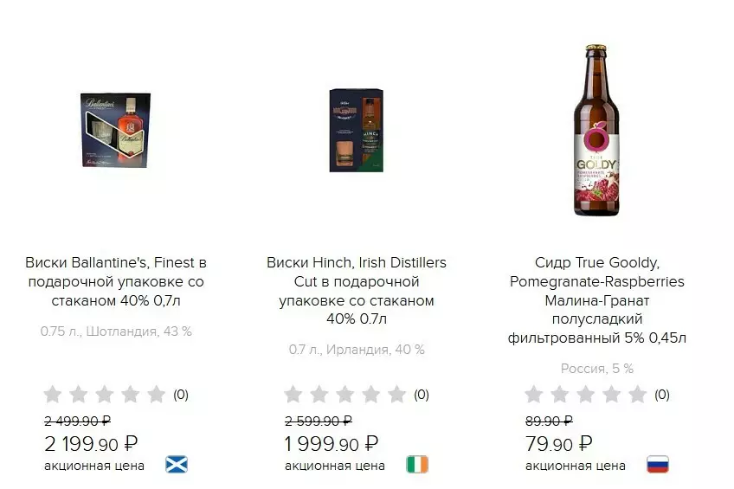The image size is (734, 489).
Task: Click the Russia flag icon under True Gooldy
Action: [x=658, y=465]
